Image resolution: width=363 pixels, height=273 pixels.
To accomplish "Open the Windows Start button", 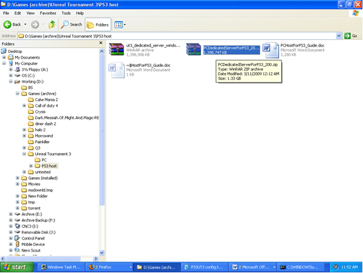I will tap(17, 267).
